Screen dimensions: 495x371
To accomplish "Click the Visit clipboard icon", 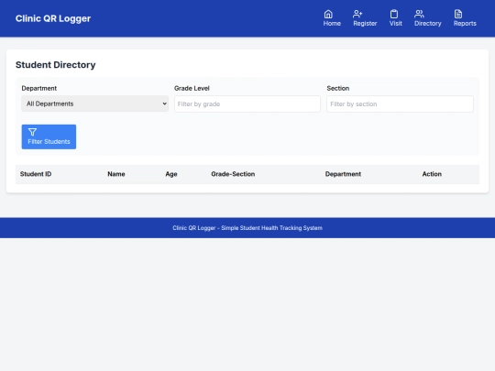I will (x=394, y=14).
